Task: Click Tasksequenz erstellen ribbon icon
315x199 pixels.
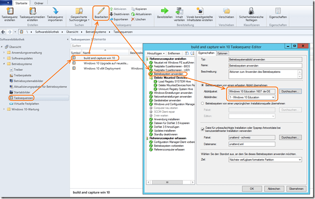Action: [x=9, y=12]
